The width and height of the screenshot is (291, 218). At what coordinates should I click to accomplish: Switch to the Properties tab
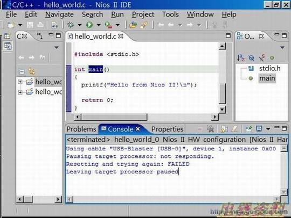click(167, 129)
